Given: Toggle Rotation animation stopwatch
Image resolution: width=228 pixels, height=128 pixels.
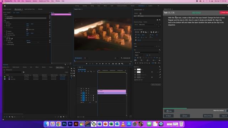Looking at the screenshot, I should click(x=6, y=31).
